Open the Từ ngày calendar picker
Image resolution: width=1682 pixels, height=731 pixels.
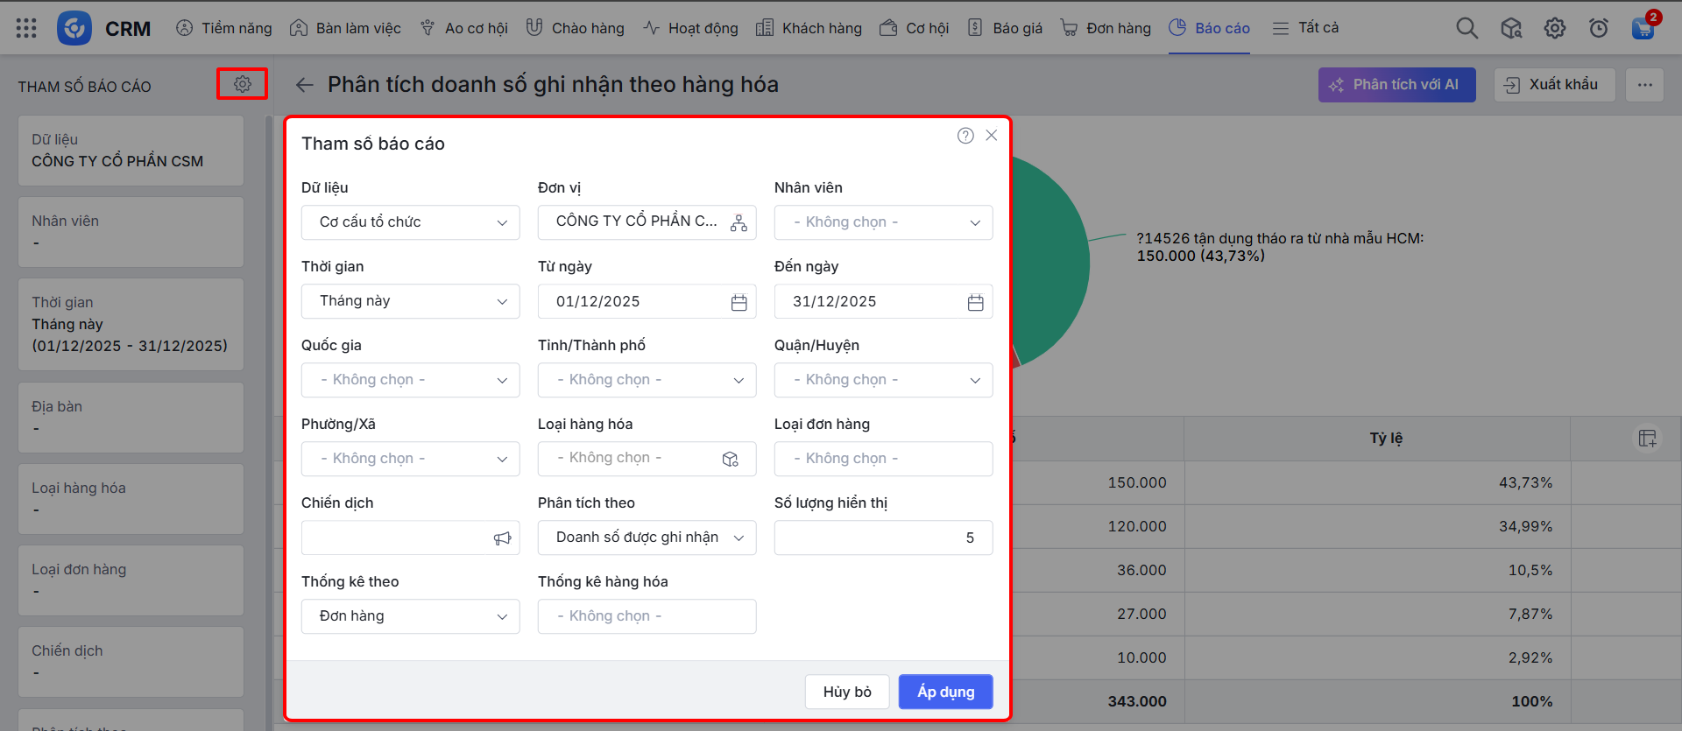pos(739,302)
